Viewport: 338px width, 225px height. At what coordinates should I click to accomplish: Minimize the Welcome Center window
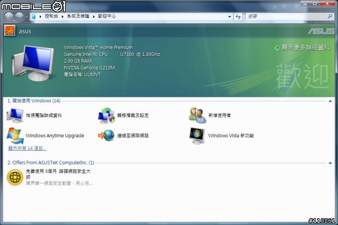pos(306,4)
